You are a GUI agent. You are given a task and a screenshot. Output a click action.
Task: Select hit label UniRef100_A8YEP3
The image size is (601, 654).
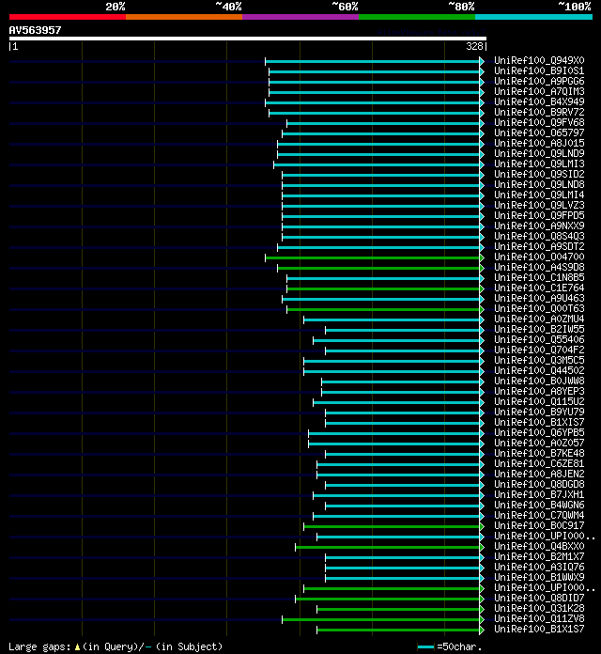pos(539,391)
